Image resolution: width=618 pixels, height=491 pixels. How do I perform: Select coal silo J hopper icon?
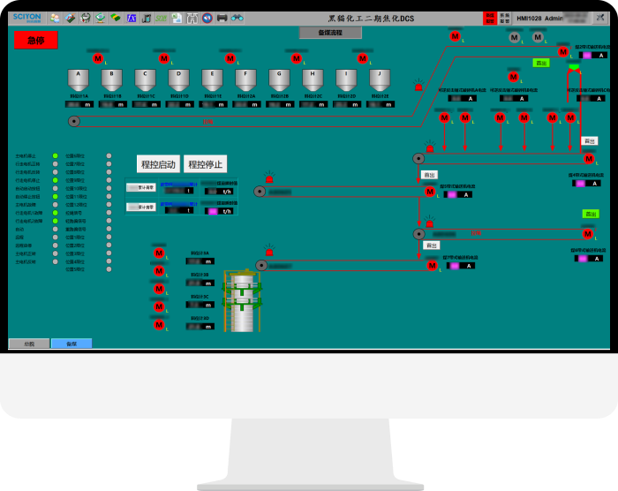coord(380,79)
